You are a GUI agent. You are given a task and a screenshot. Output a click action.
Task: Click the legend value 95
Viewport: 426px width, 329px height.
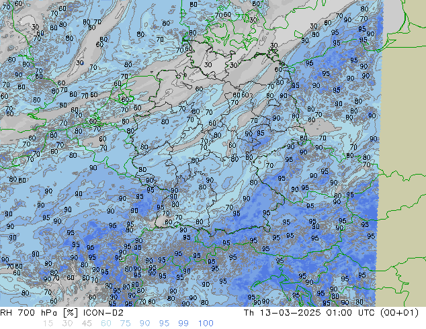pyautogui.click(x=164, y=324)
